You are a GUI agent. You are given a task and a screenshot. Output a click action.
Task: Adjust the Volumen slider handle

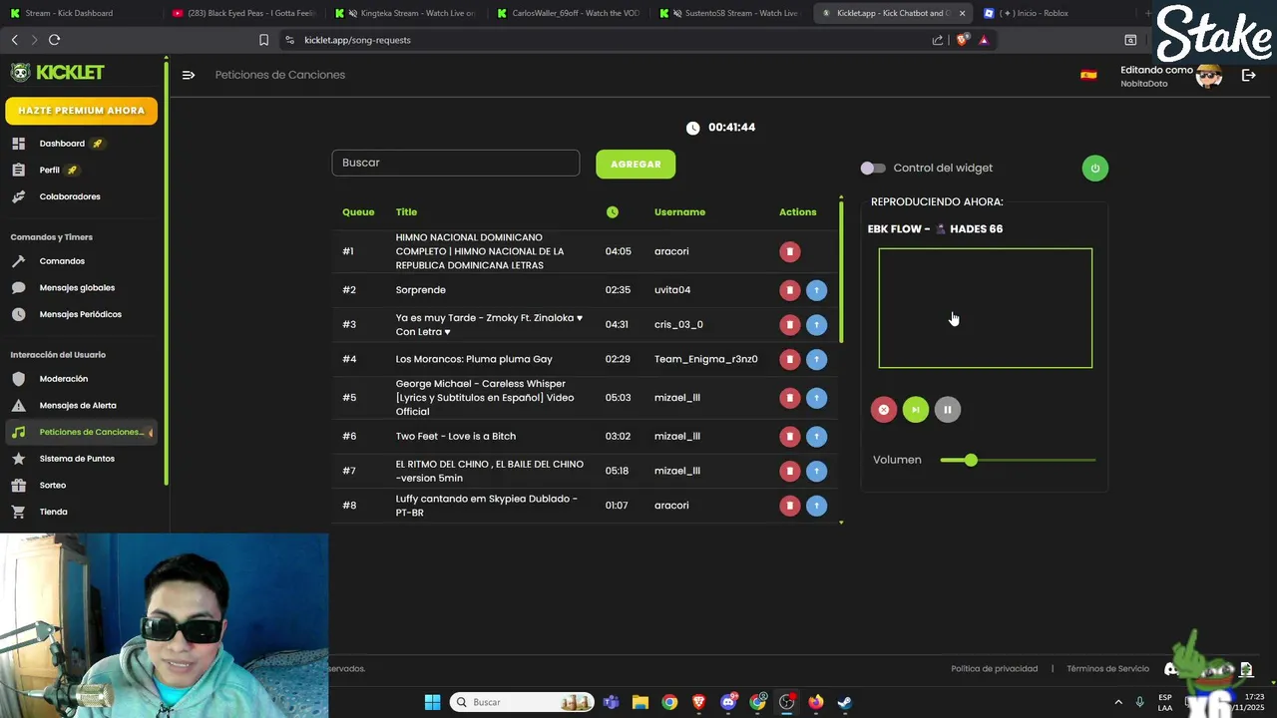pos(971,460)
